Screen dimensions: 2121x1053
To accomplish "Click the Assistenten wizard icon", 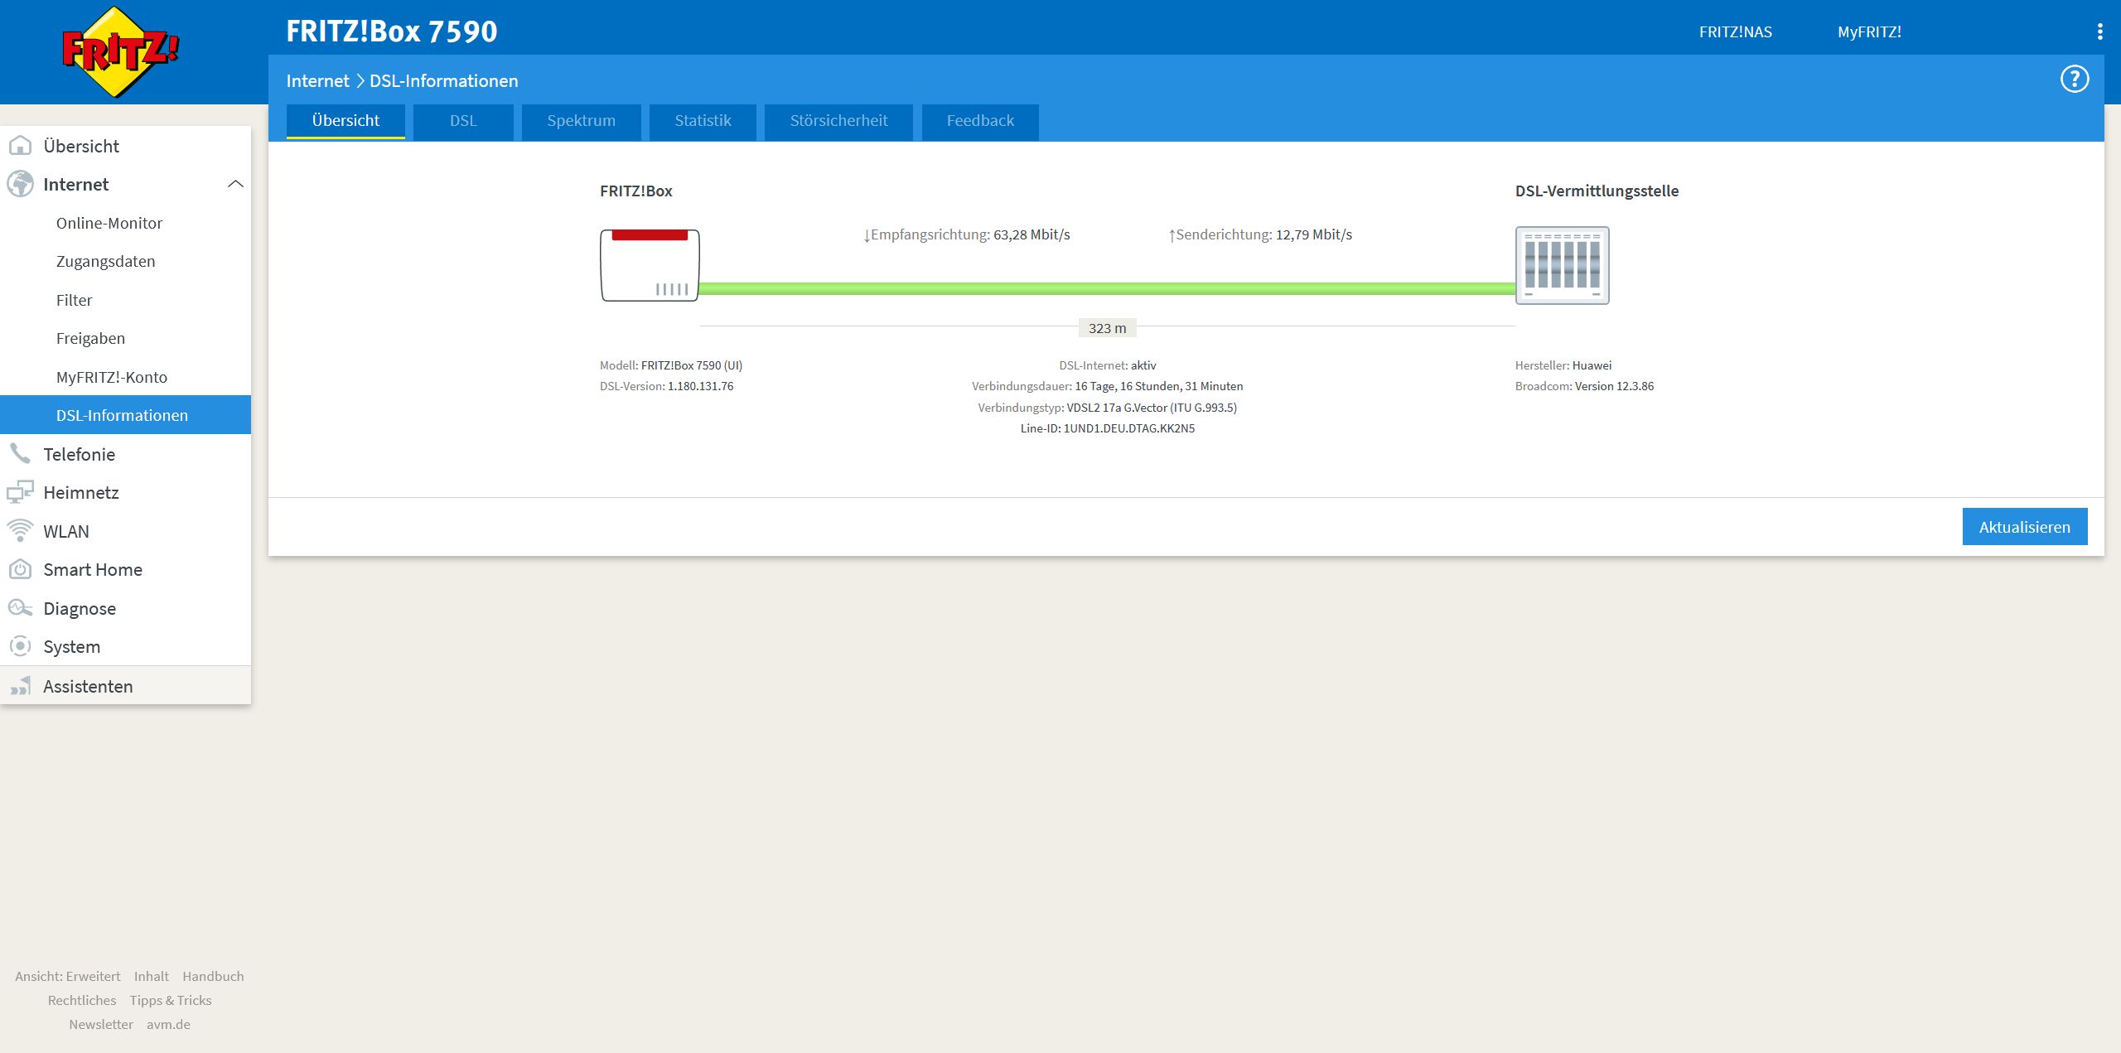I will (x=20, y=686).
